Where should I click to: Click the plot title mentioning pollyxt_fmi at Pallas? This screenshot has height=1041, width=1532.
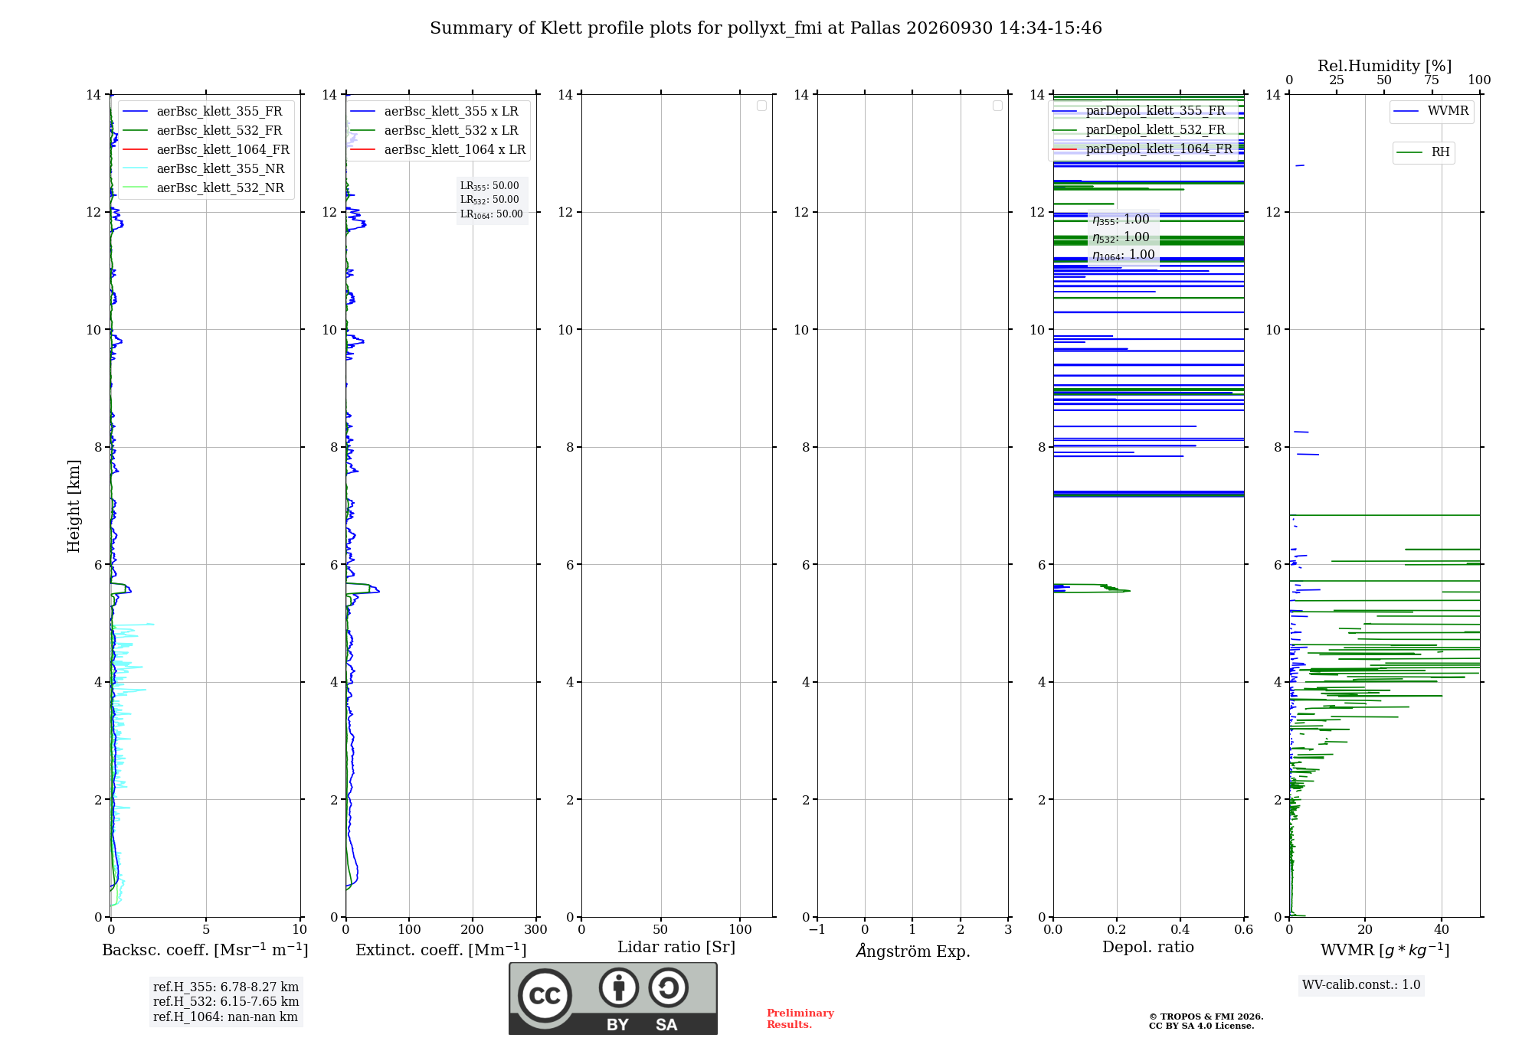point(766,28)
